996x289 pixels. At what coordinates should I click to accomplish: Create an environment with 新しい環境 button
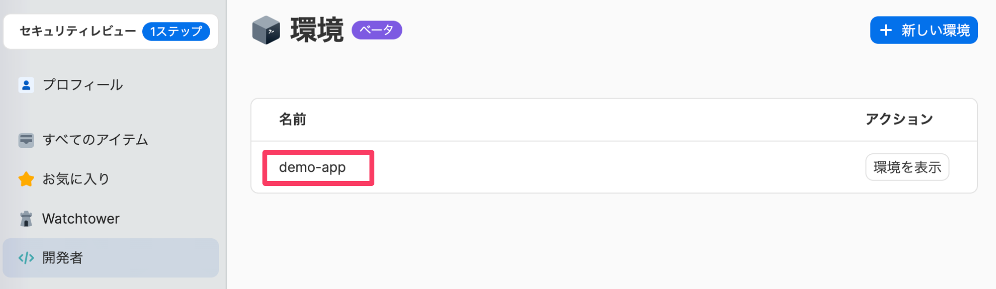(924, 30)
